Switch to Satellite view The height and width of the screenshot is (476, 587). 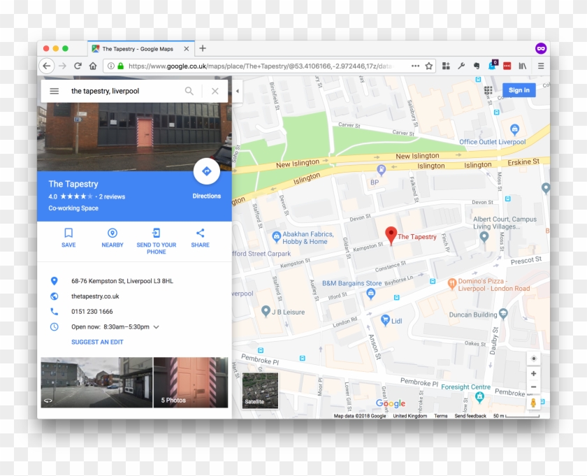coord(260,390)
